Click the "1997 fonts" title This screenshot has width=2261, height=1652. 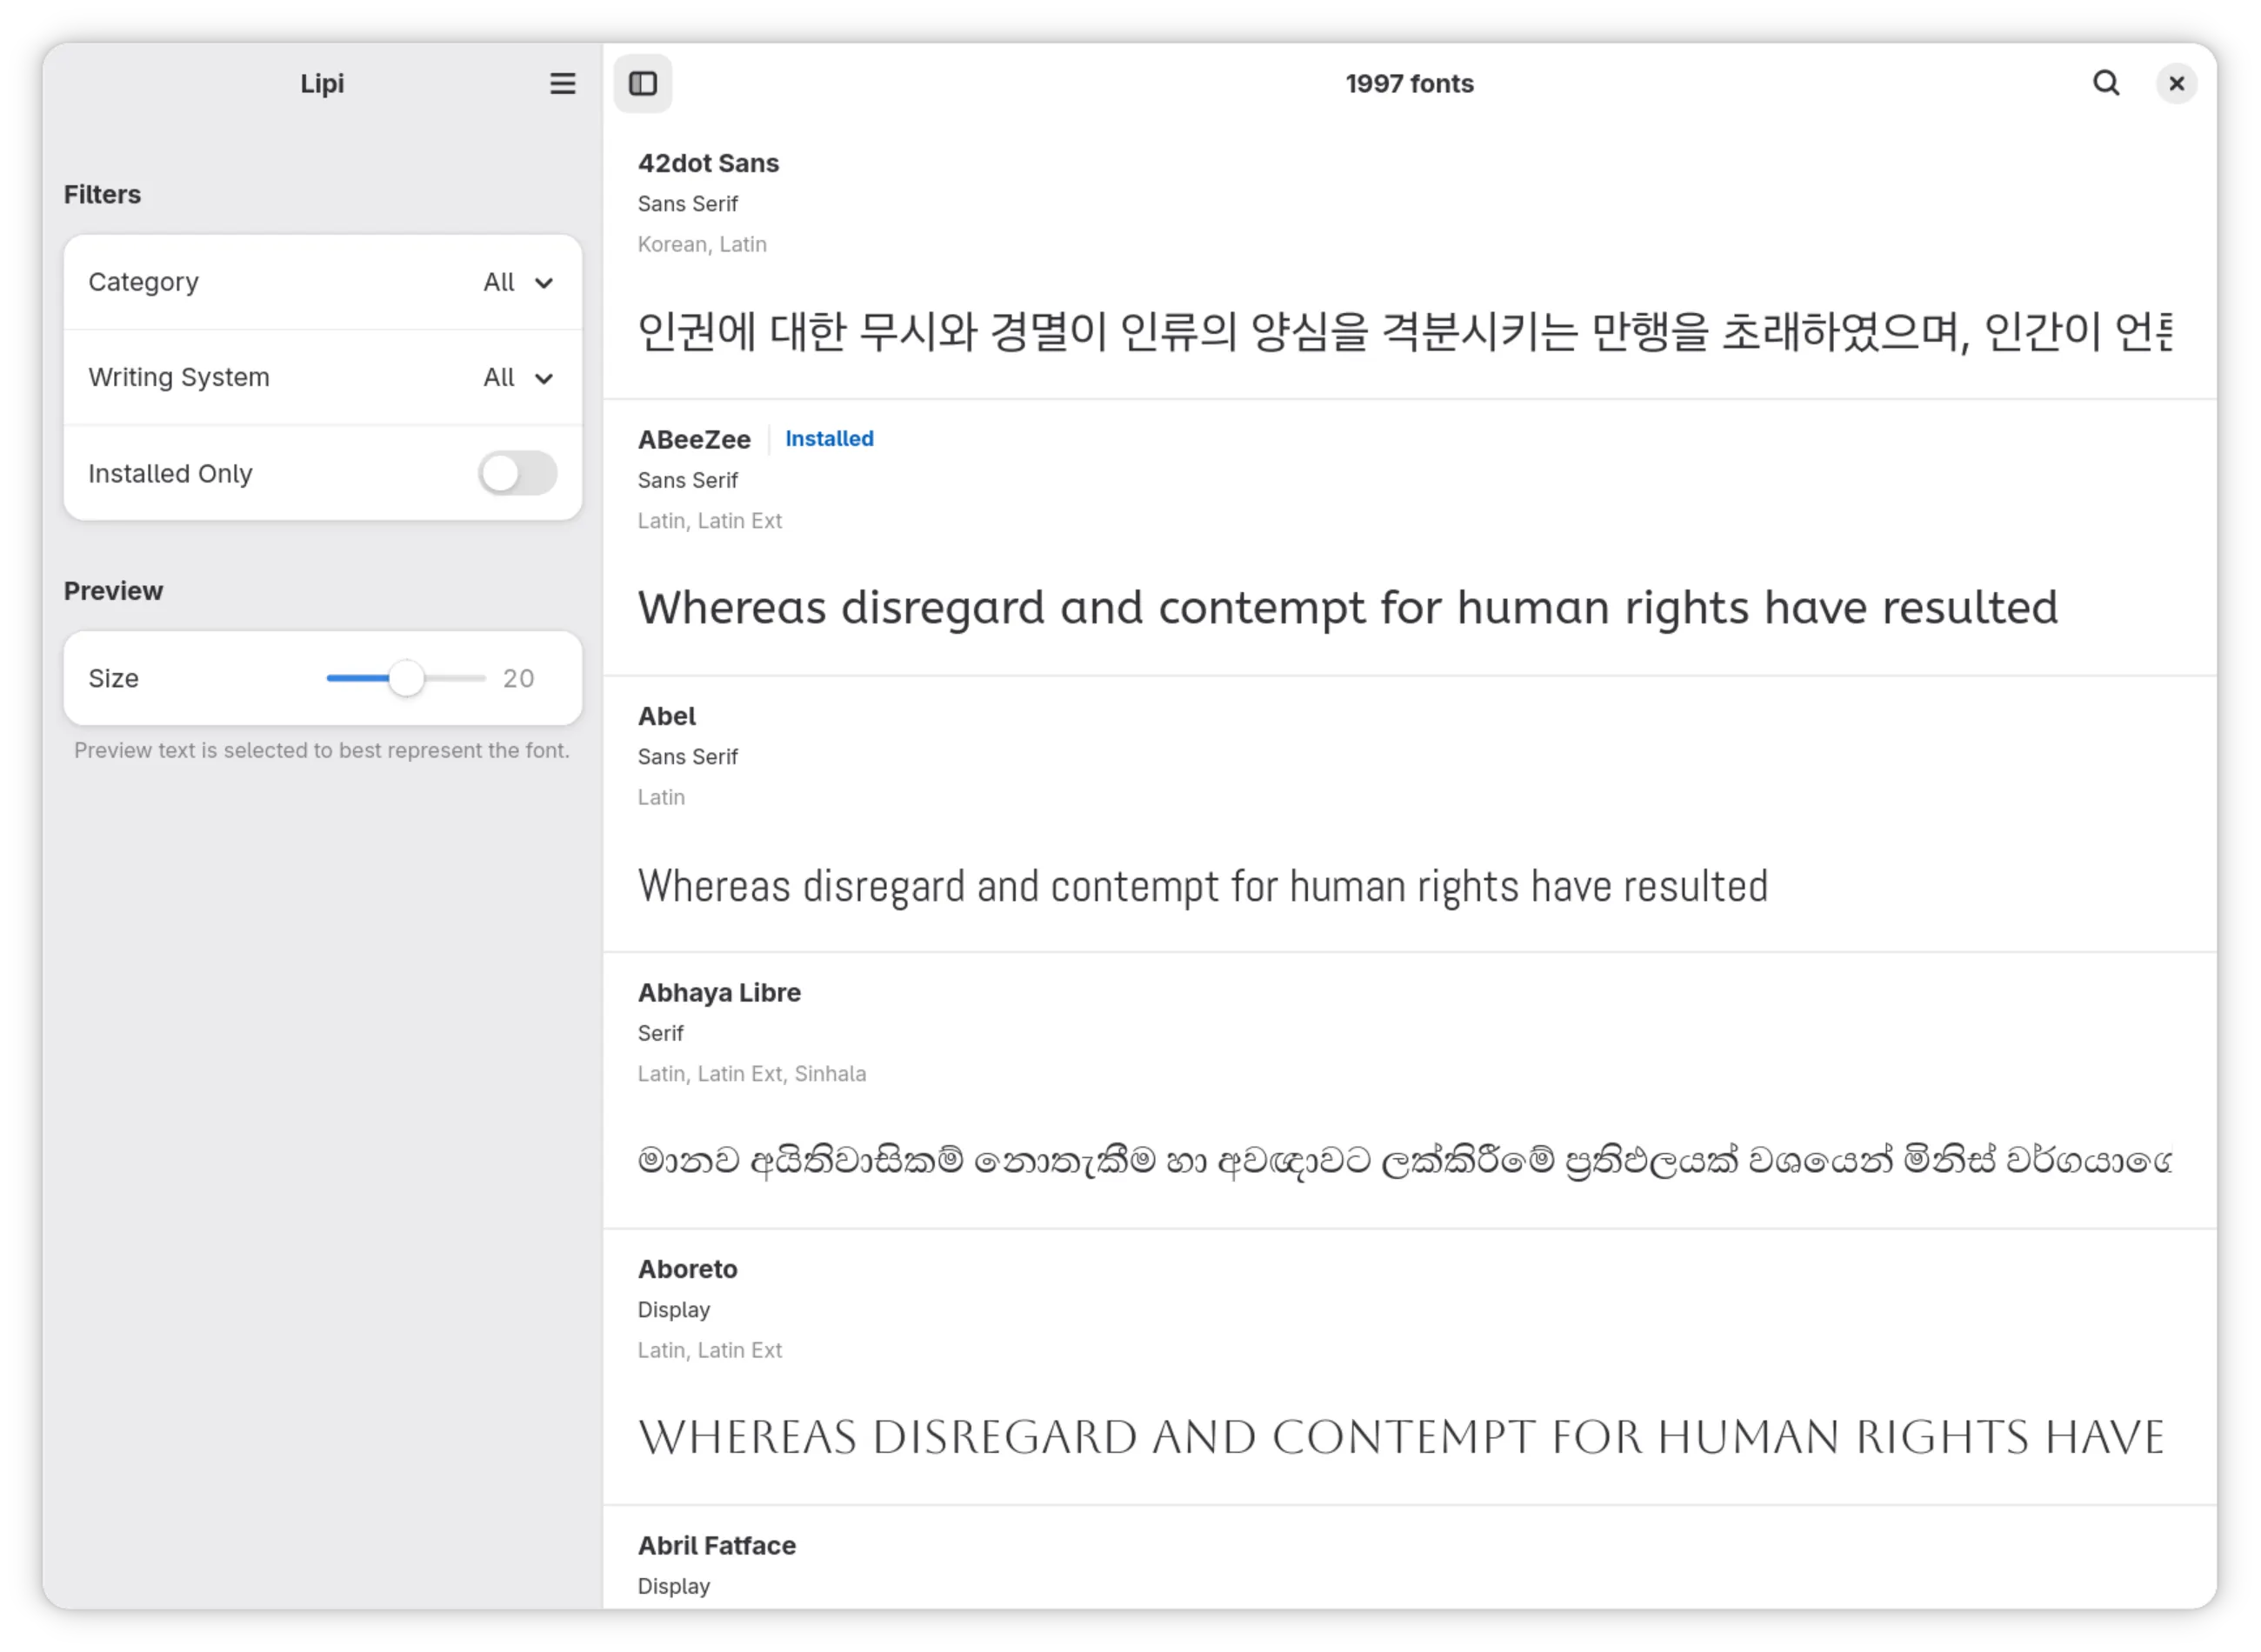tap(1409, 84)
